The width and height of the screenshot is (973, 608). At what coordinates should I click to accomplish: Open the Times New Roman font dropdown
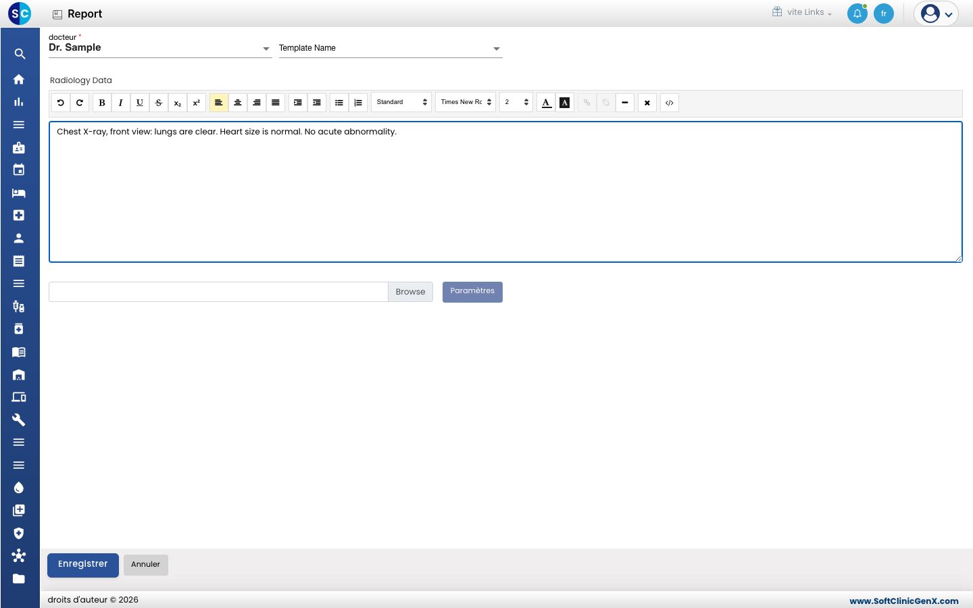[x=466, y=102]
